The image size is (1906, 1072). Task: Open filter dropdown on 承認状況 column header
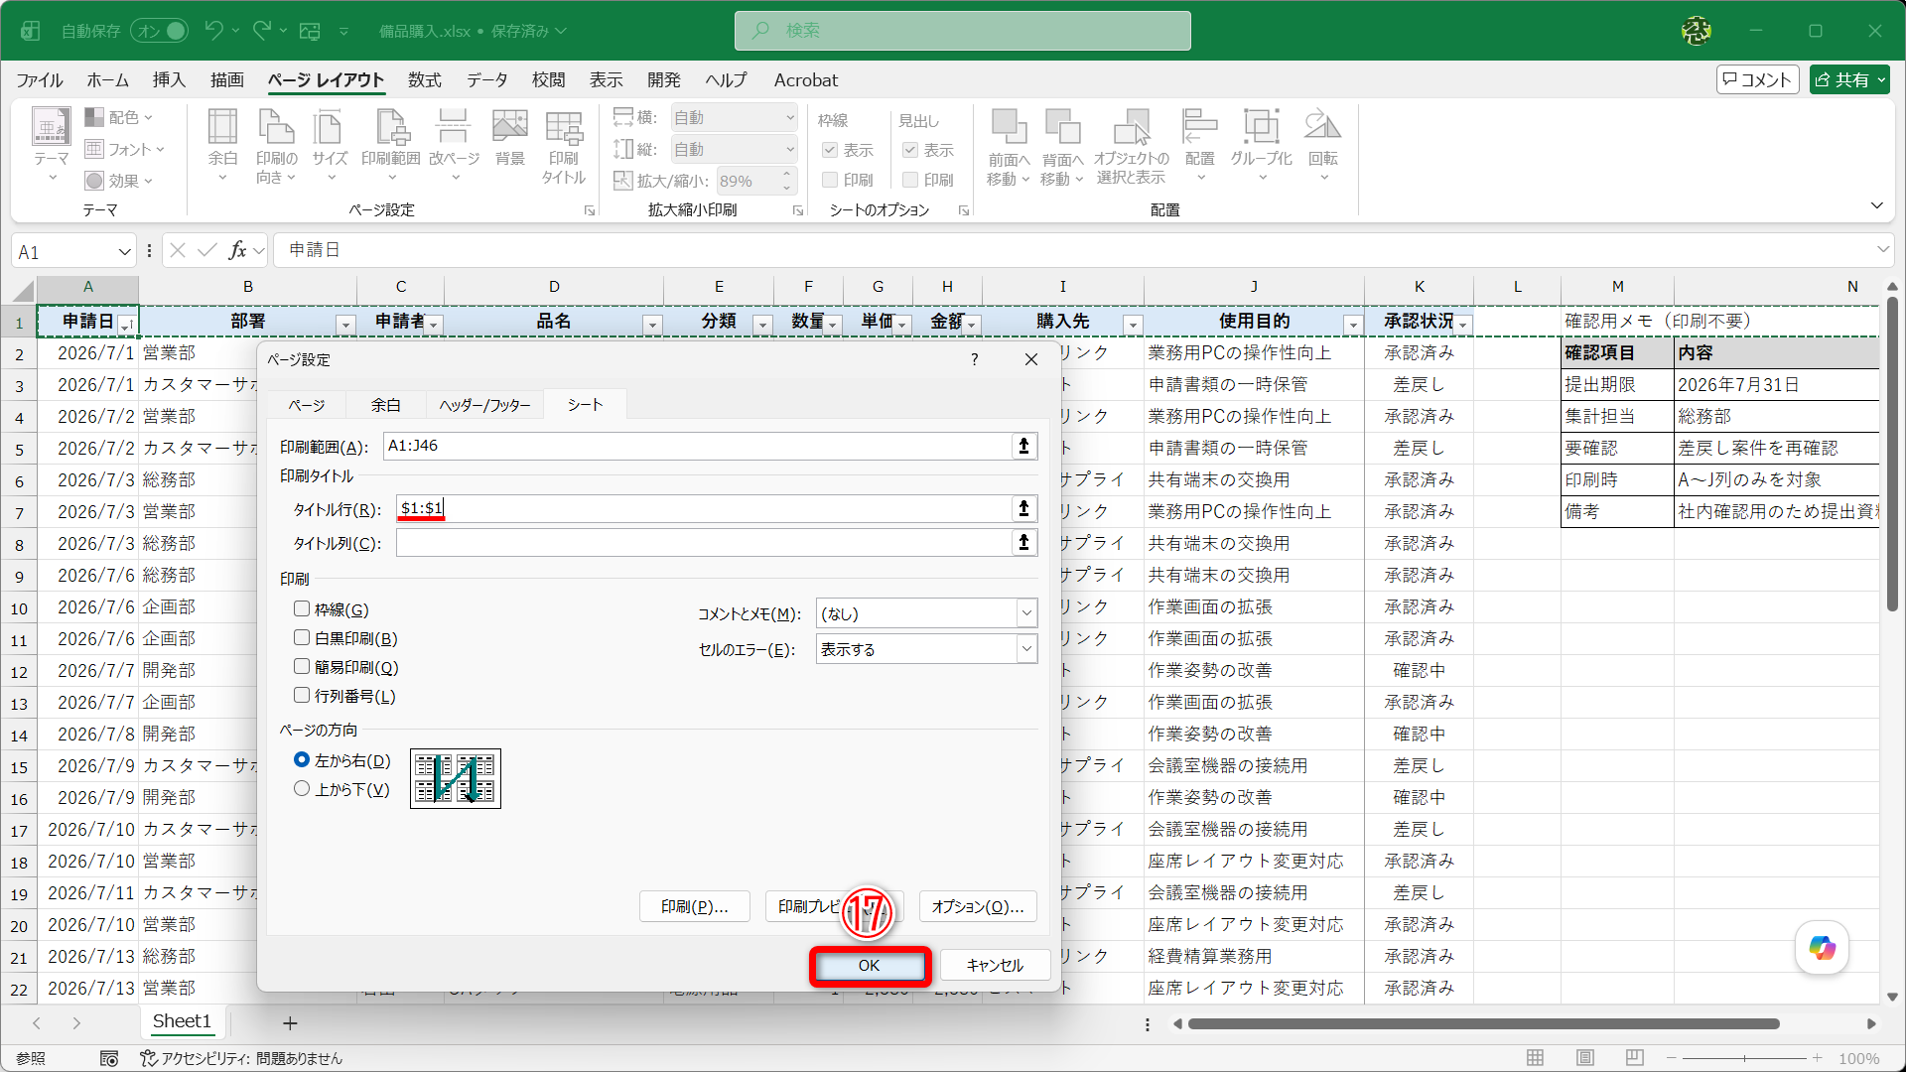[1463, 325]
